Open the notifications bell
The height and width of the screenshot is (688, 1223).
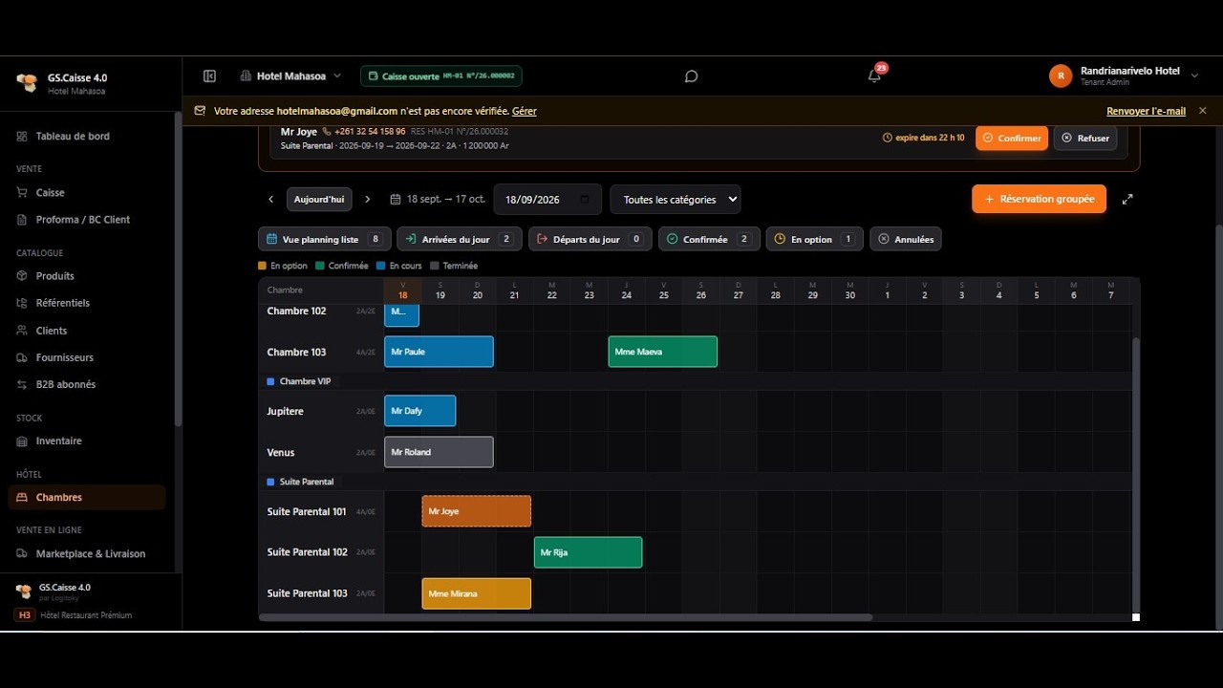click(874, 75)
